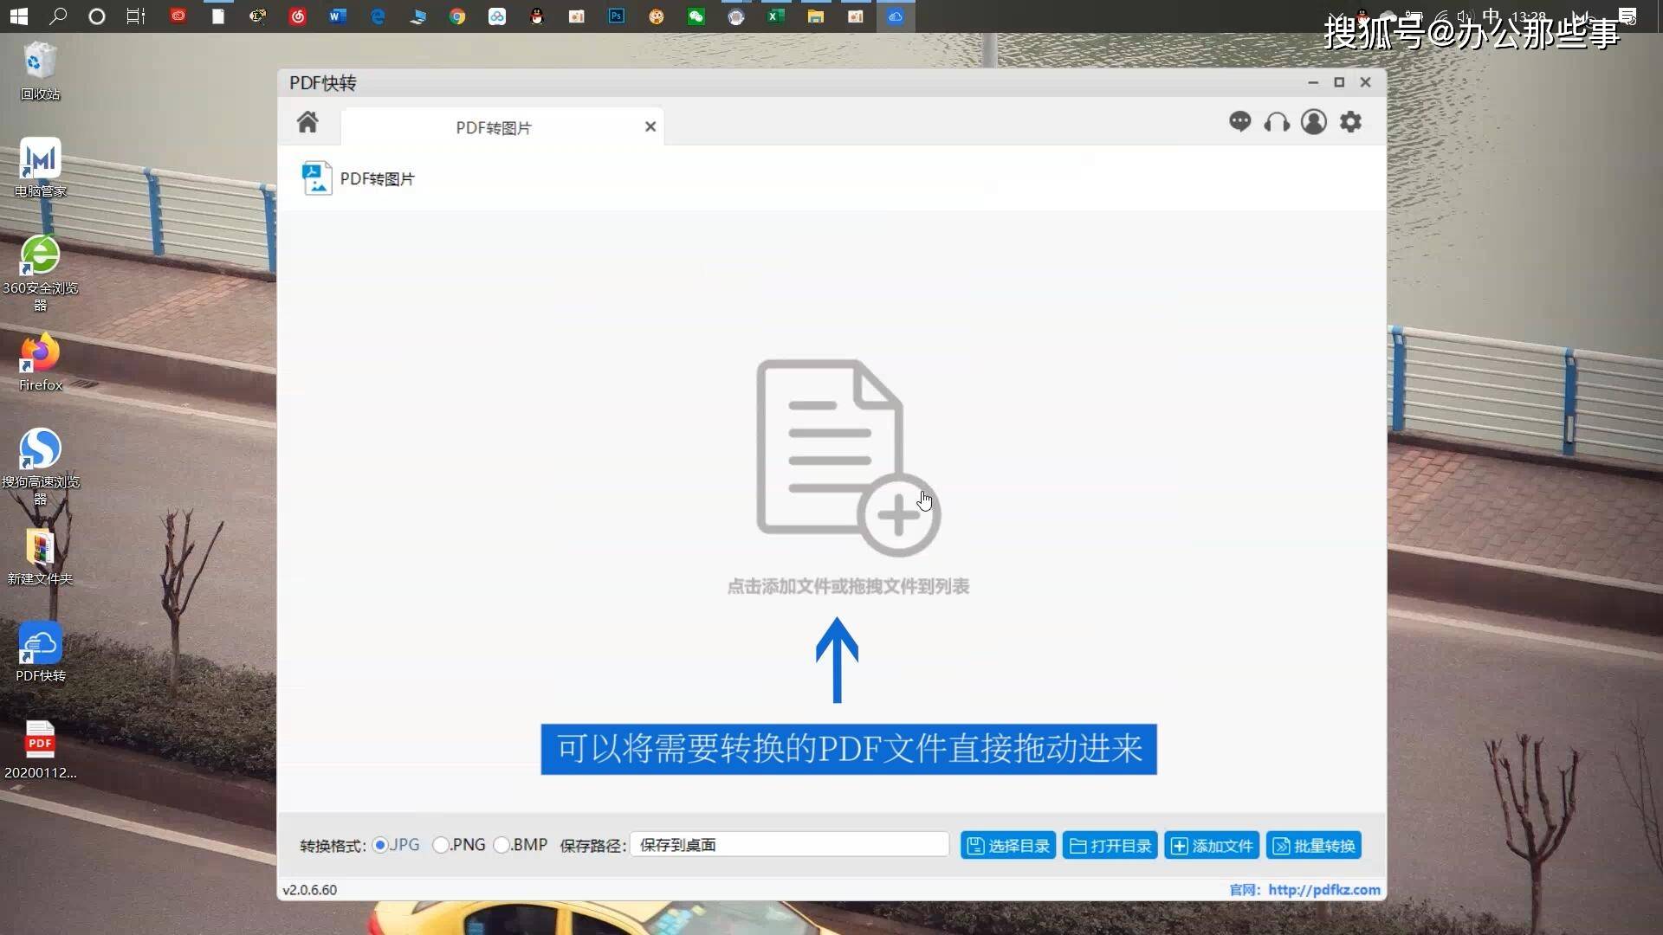The height and width of the screenshot is (935, 1663).
Task: Maximize the PDF快转 window
Action: click(1339, 82)
